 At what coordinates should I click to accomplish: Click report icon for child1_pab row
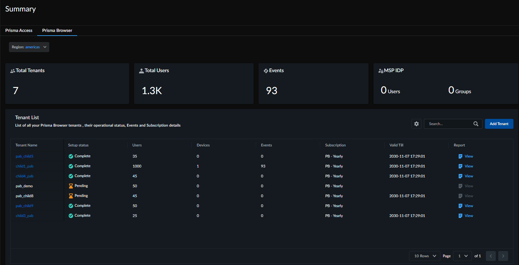pyautogui.click(x=460, y=166)
